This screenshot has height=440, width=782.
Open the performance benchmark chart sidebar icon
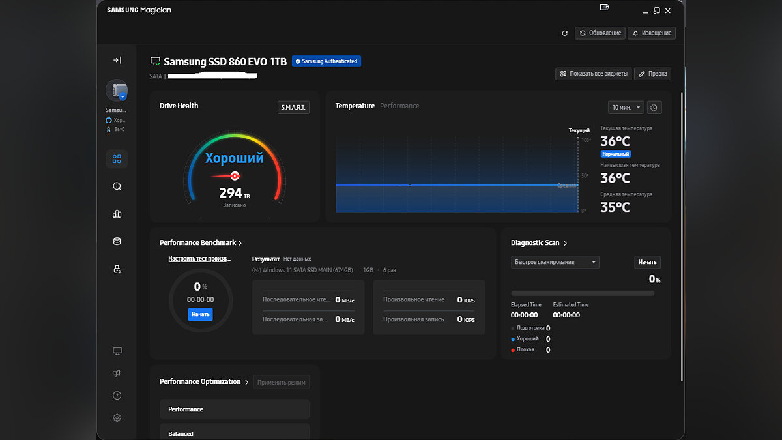[x=117, y=214]
